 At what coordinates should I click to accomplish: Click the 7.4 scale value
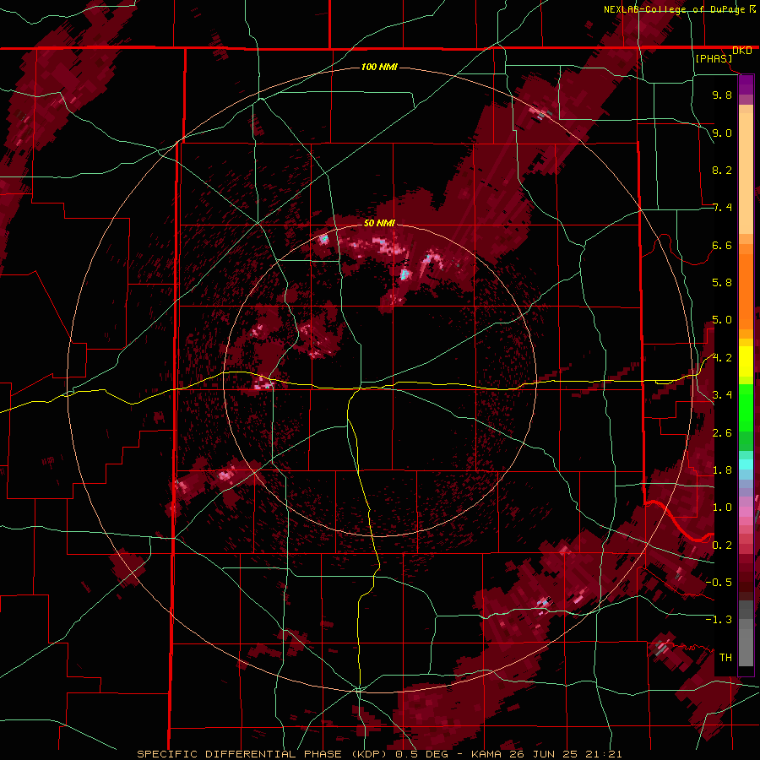point(722,208)
